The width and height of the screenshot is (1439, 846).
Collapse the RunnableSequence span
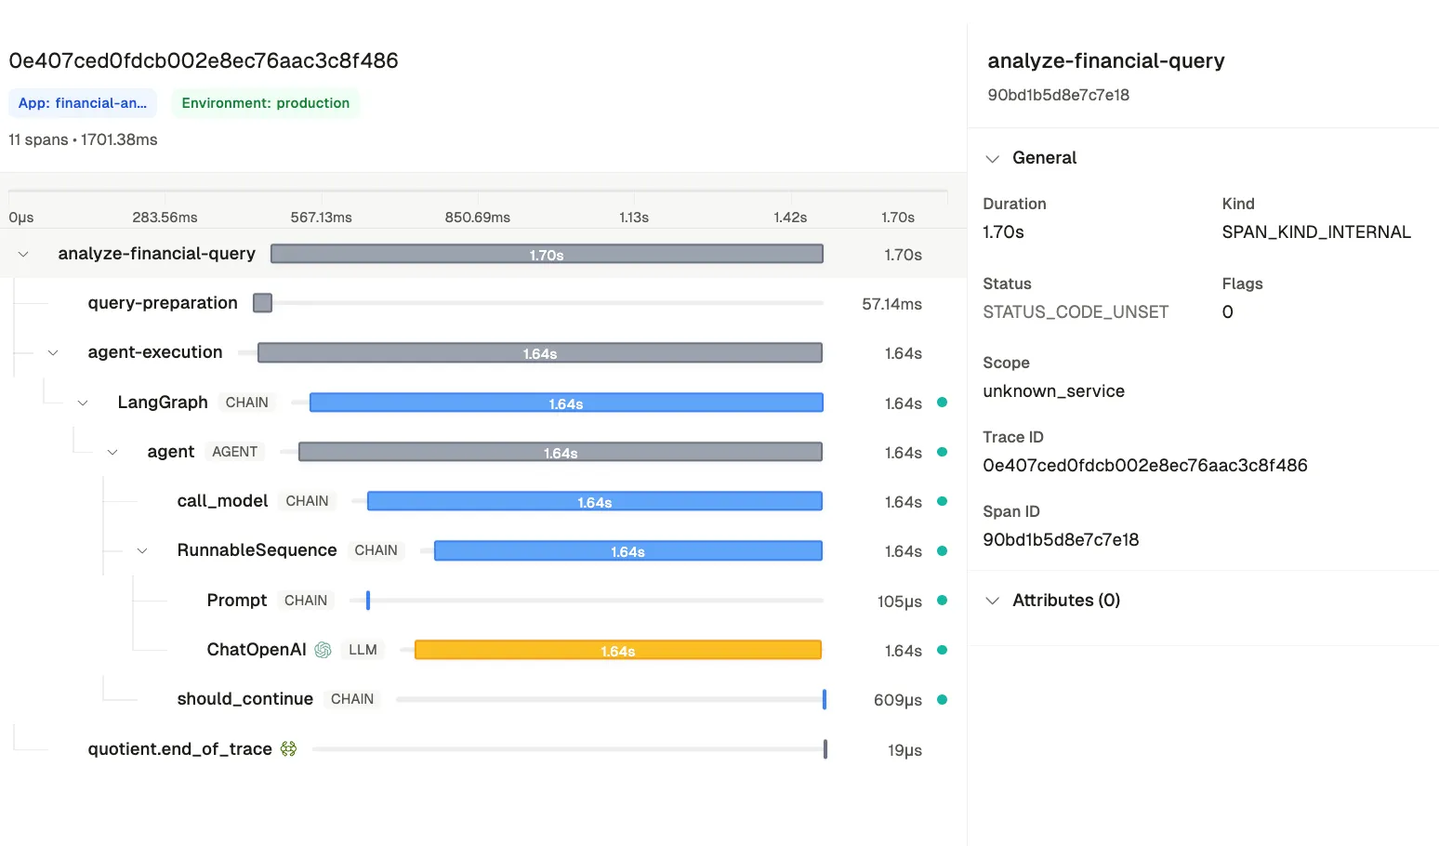tap(142, 550)
